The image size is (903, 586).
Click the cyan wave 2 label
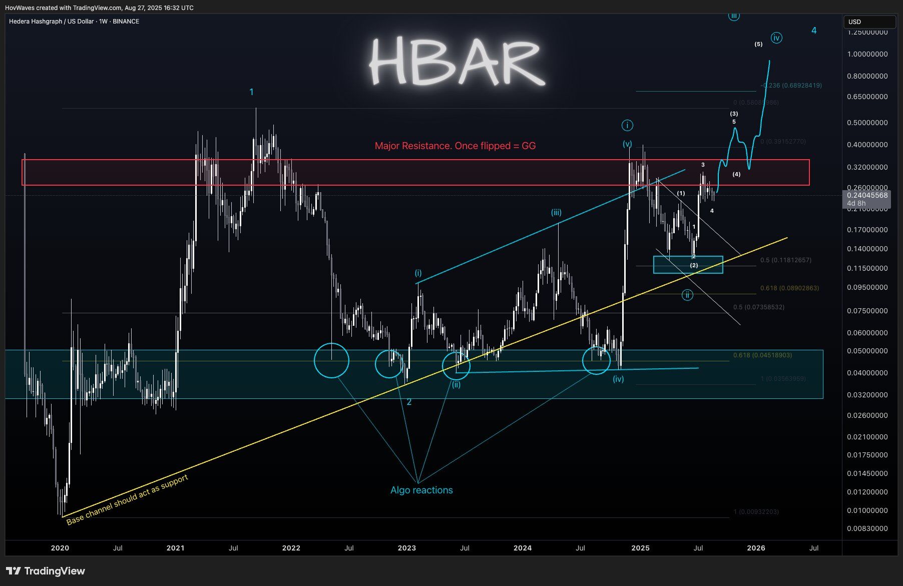(x=409, y=402)
